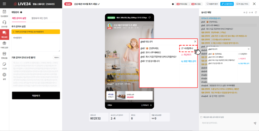Click the xhaqhdl 응~안 하면 그만이야~ line in the chat panel
The height and width of the screenshot is (131, 259).
pyautogui.click(x=213, y=96)
